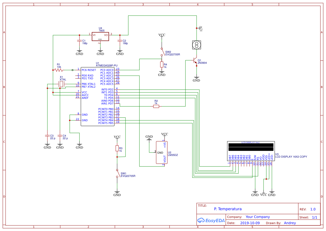This screenshot has width=326, height=231.
Task: Click the '7805' part label
Action: [x=102, y=31]
